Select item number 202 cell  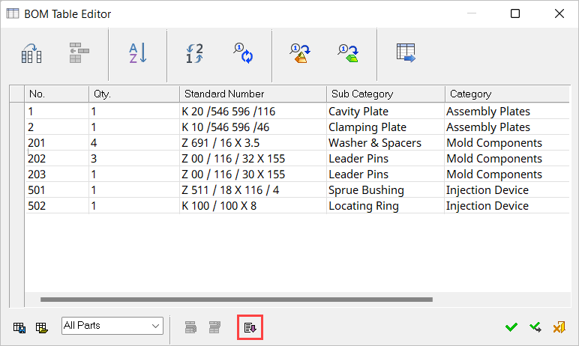click(56, 159)
